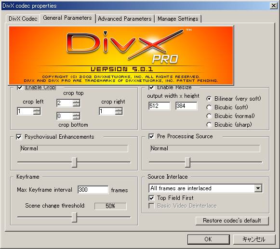This screenshot has width=280, height=249.
Task: Click the キャンセル (Cancel) button
Action: click(x=254, y=239)
